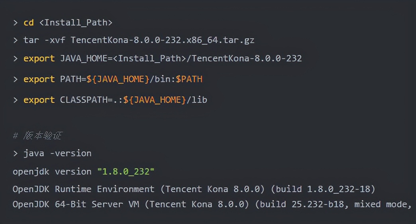Click '$PATH' at end of PATH export

pyautogui.click(x=189, y=79)
